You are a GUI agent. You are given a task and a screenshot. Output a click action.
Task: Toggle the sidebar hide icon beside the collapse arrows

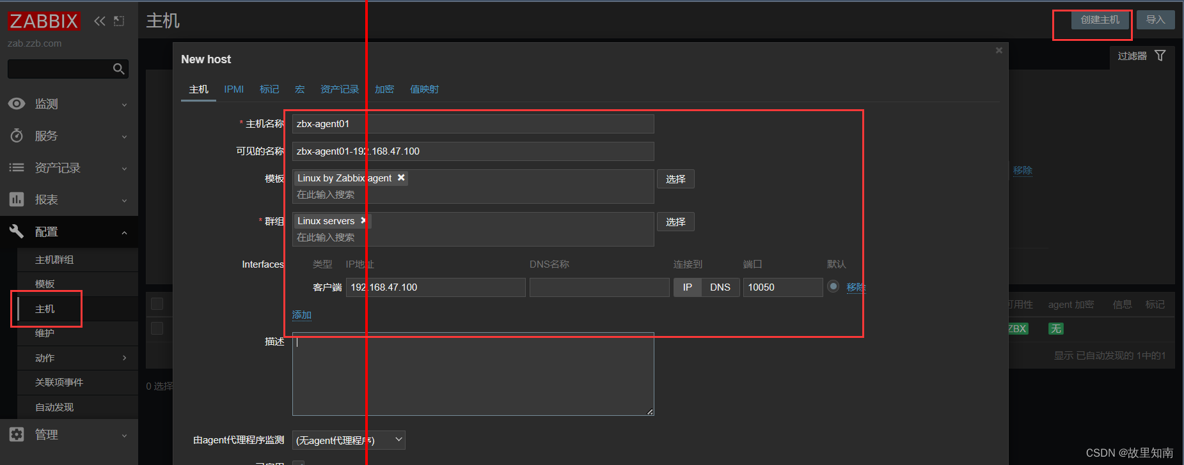pyautogui.click(x=119, y=21)
